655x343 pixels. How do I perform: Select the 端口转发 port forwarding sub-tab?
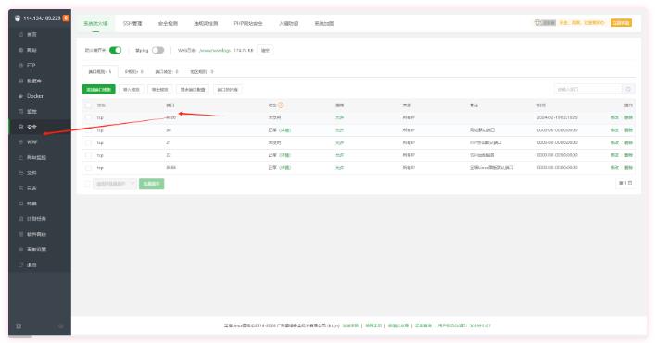point(167,72)
